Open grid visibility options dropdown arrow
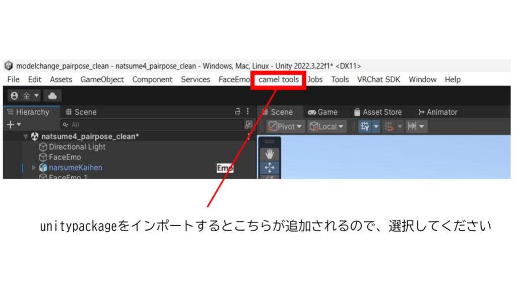Image resolution: width=516 pixels, height=290 pixels. [376, 126]
